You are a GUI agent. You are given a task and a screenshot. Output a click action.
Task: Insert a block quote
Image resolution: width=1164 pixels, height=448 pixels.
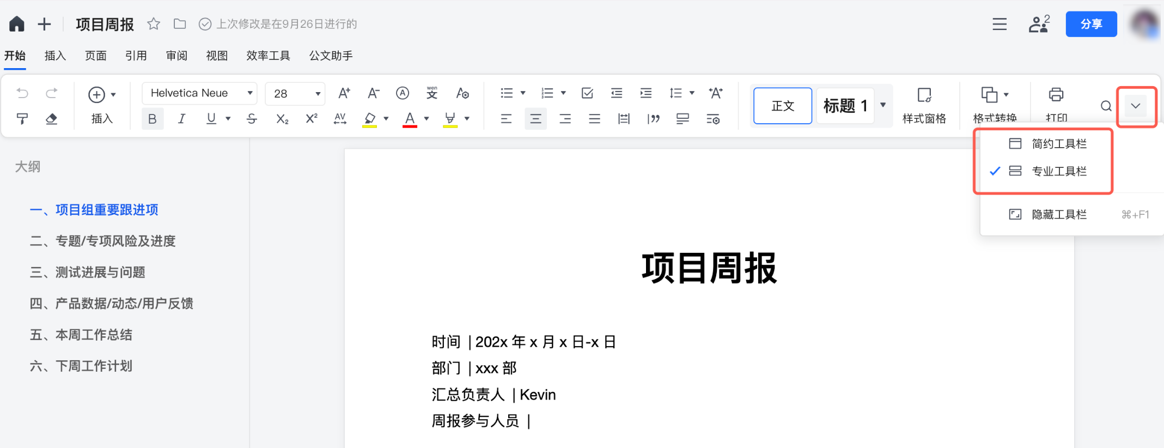coord(654,119)
